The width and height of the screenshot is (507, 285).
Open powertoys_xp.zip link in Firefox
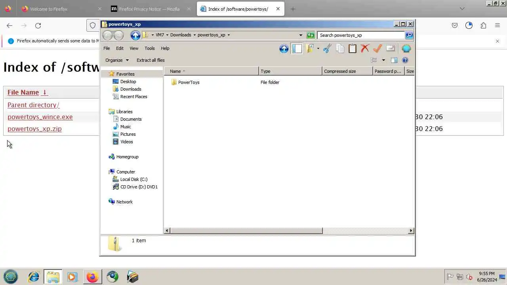(x=34, y=129)
